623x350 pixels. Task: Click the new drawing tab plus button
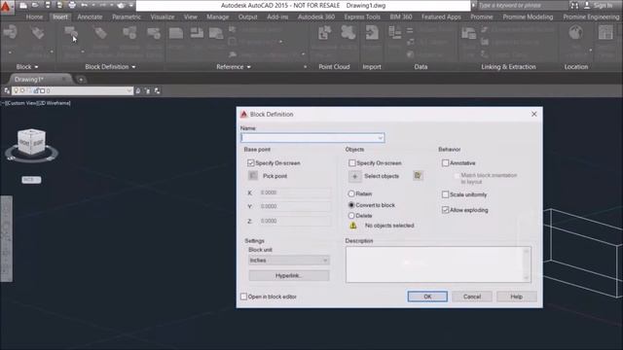tap(81, 80)
